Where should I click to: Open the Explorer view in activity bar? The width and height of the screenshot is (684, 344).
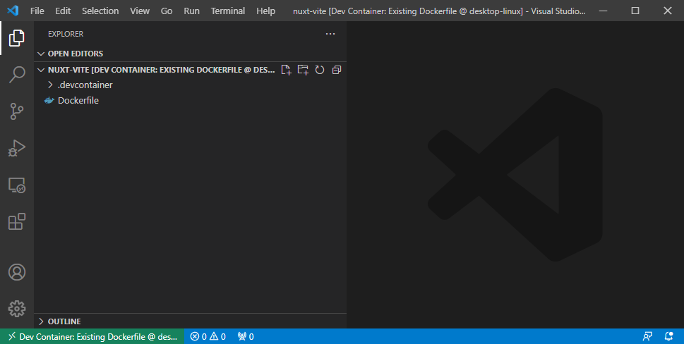[x=16, y=38]
